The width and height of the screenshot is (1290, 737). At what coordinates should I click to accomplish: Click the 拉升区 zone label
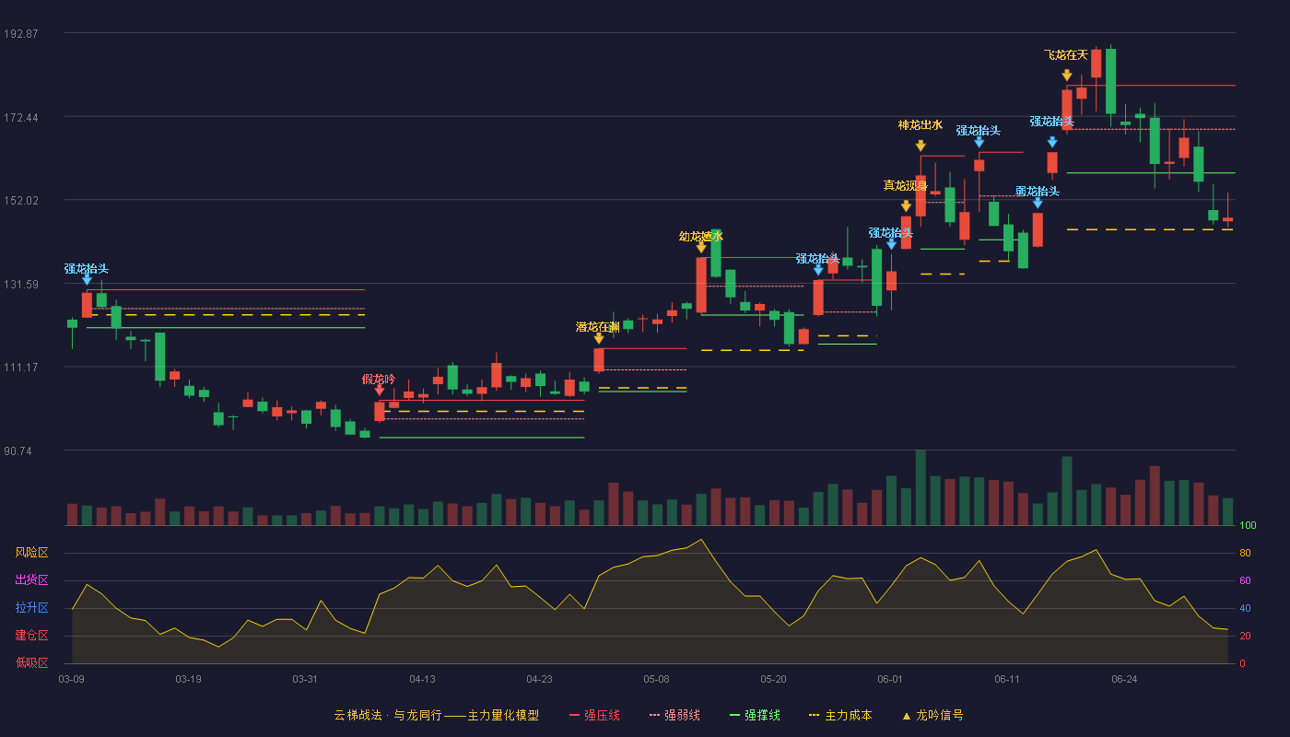click(32, 608)
